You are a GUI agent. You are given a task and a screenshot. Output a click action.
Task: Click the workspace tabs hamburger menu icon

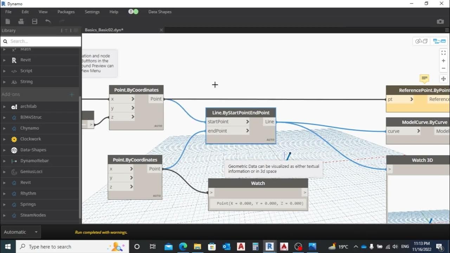[x=447, y=30]
